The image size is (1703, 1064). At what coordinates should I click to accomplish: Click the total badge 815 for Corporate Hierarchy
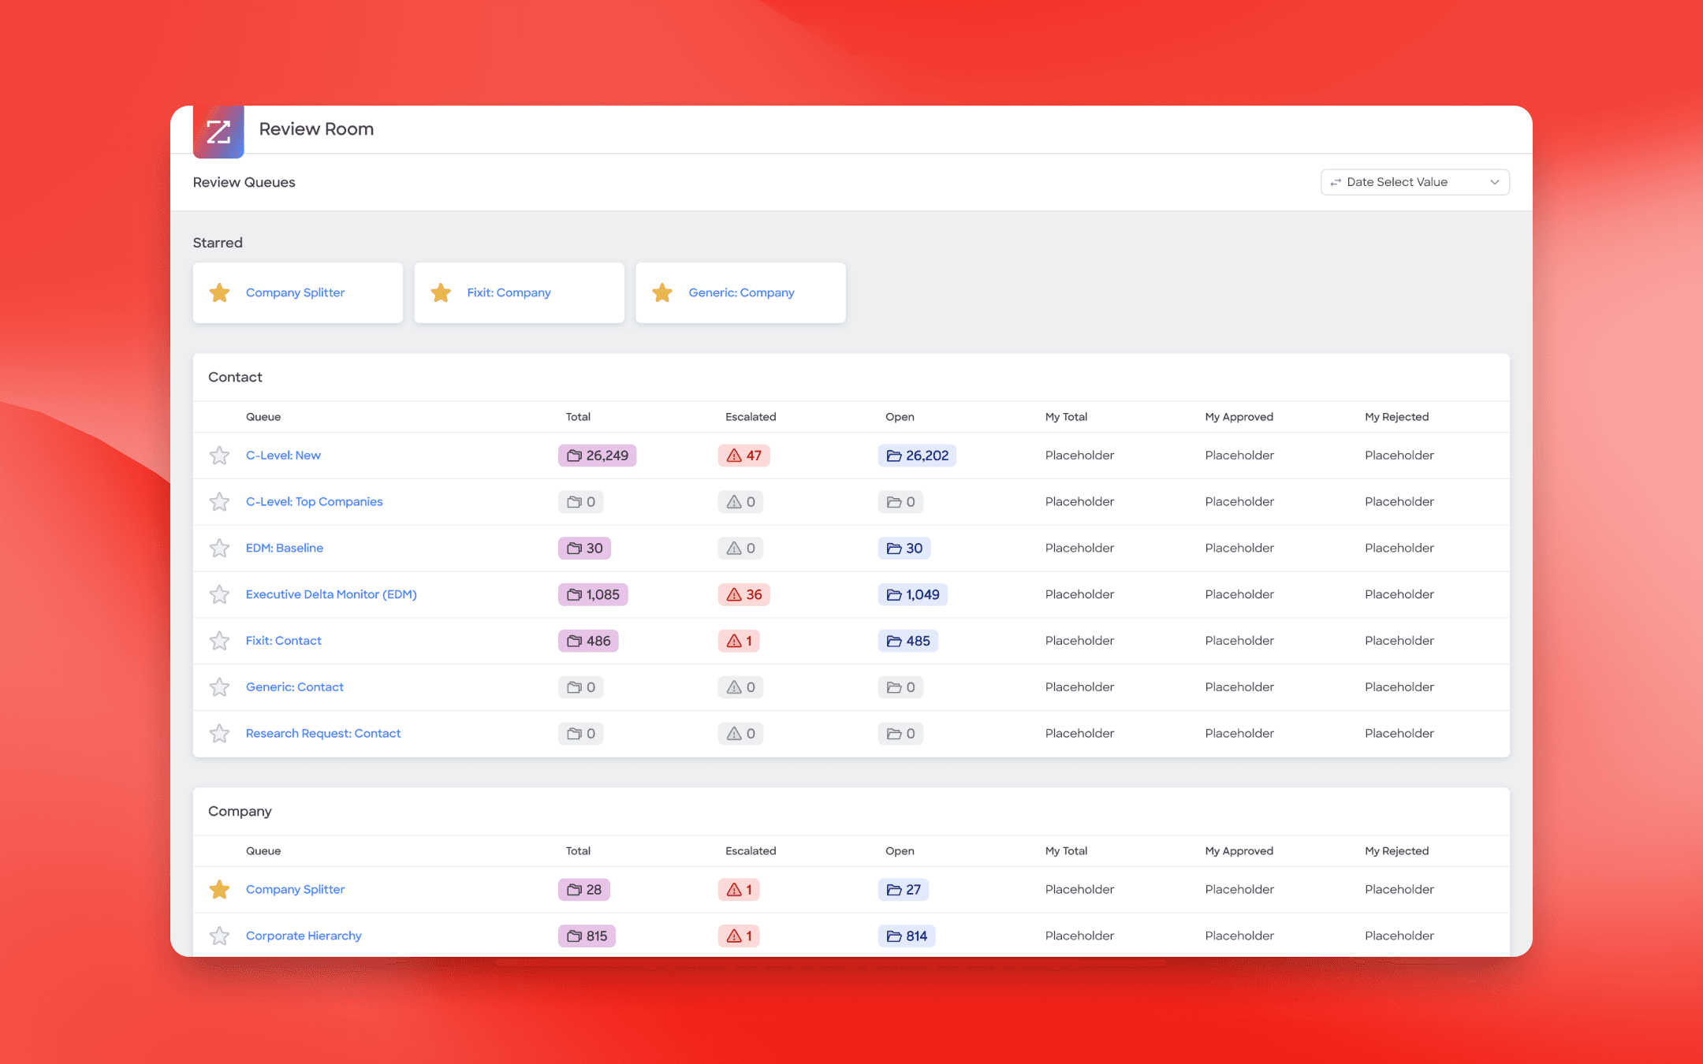click(587, 936)
